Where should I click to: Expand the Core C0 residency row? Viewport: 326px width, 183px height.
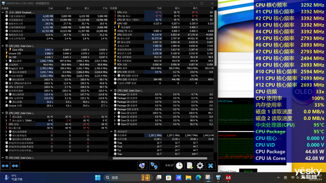click(115, 113)
